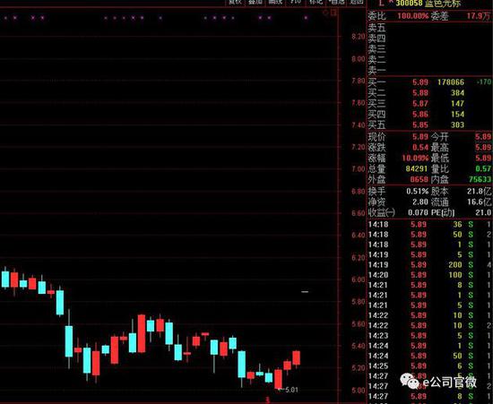The width and height of the screenshot is (493, 404).
Task: Click the 换手 0.51% value
Action: pos(417,192)
